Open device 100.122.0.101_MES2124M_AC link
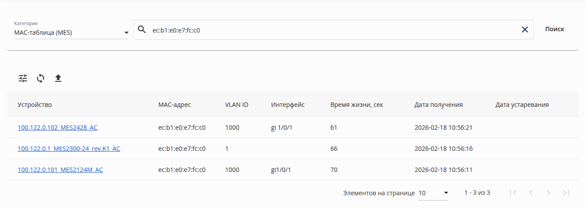Viewport: 585px width, 208px height. tap(60, 170)
